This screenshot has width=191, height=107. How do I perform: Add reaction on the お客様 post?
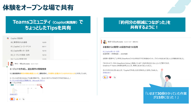point(114,77)
